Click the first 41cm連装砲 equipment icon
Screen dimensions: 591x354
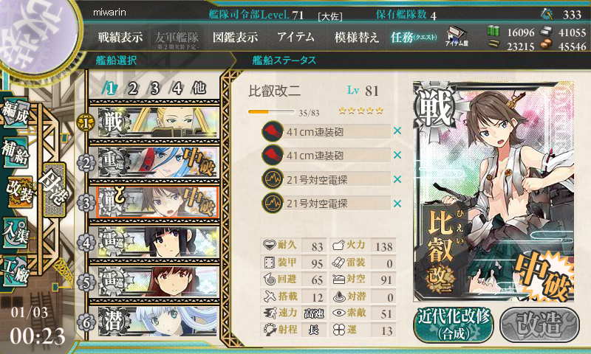pyautogui.click(x=273, y=131)
